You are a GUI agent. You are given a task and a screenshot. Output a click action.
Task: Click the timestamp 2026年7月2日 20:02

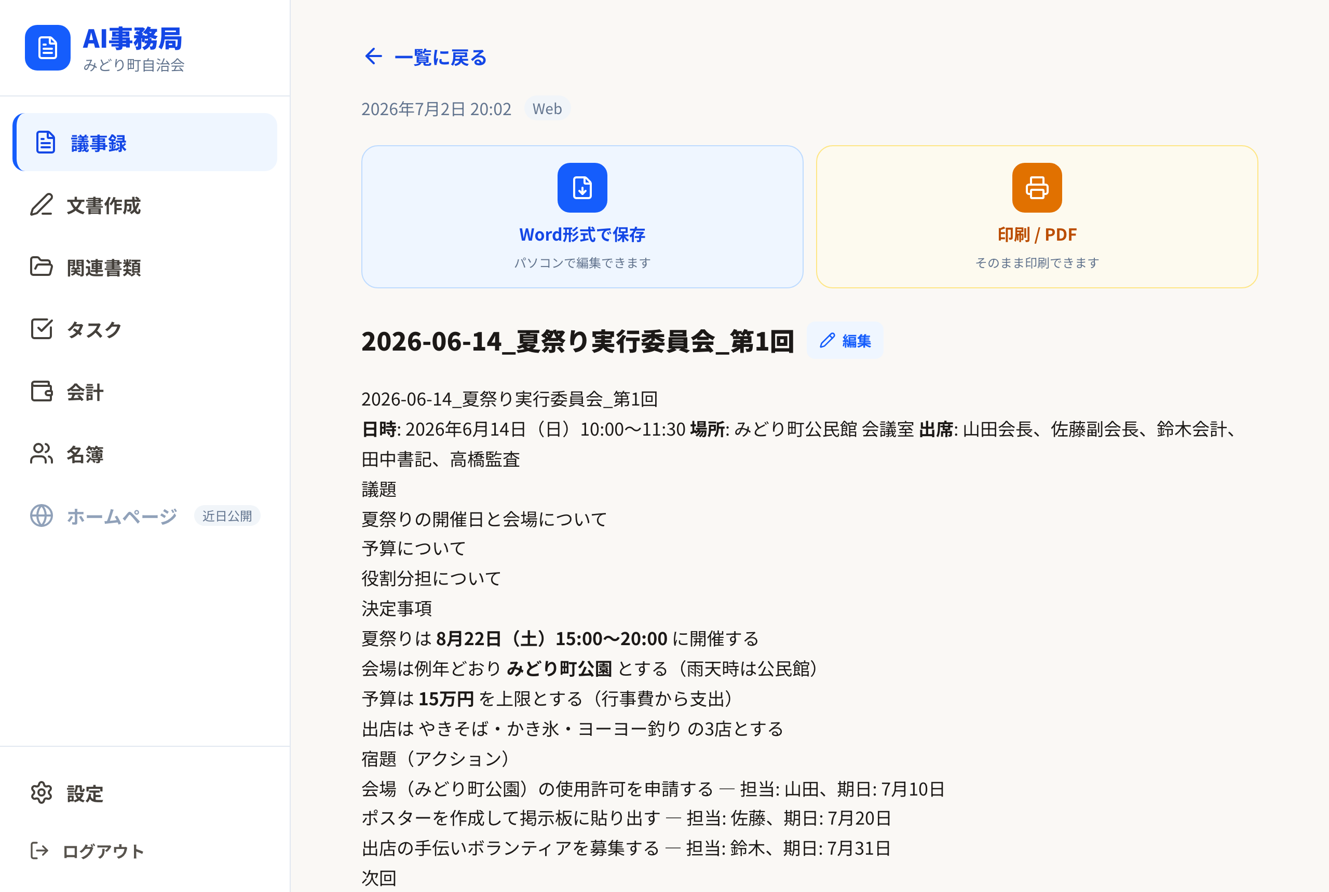(x=437, y=109)
